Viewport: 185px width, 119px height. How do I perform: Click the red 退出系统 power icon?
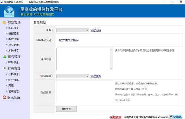tap(5, 97)
